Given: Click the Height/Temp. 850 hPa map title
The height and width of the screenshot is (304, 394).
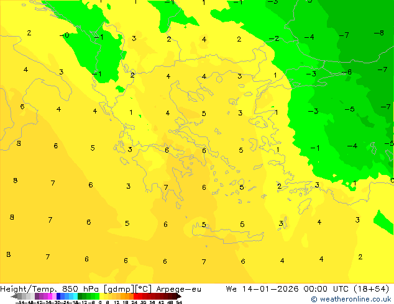Looking at the screenshot, I should click(x=49, y=289).
